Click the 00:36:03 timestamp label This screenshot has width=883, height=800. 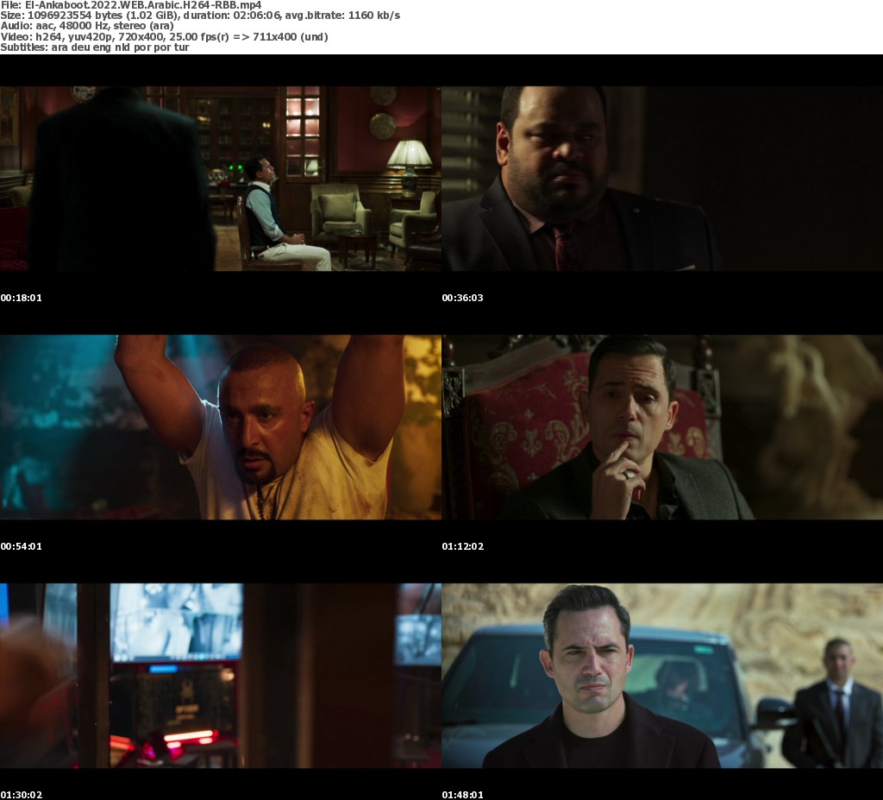pyautogui.click(x=462, y=298)
